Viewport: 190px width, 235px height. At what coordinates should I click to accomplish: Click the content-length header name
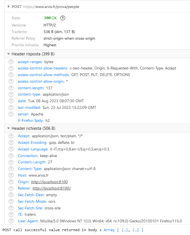point(31,88)
